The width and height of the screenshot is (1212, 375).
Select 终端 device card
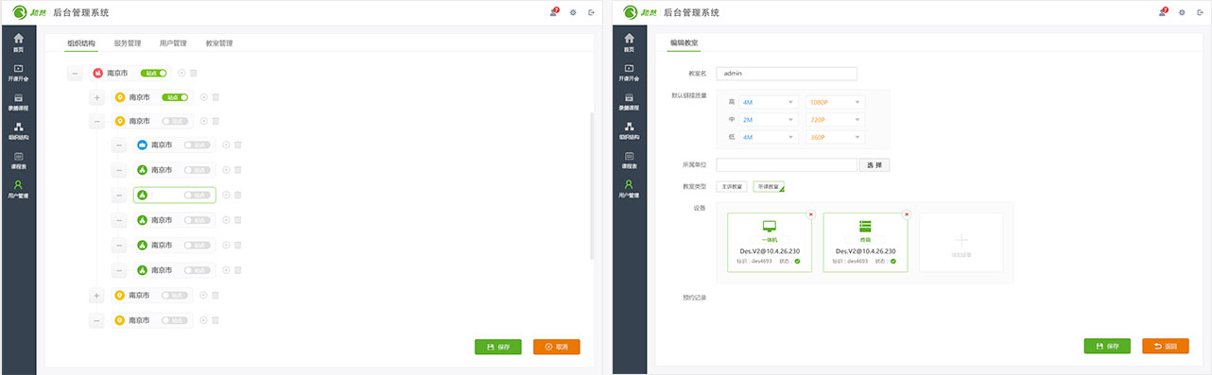click(865, 243)
